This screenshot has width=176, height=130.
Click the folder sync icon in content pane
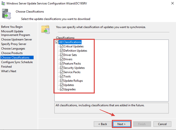coord(45,30)
